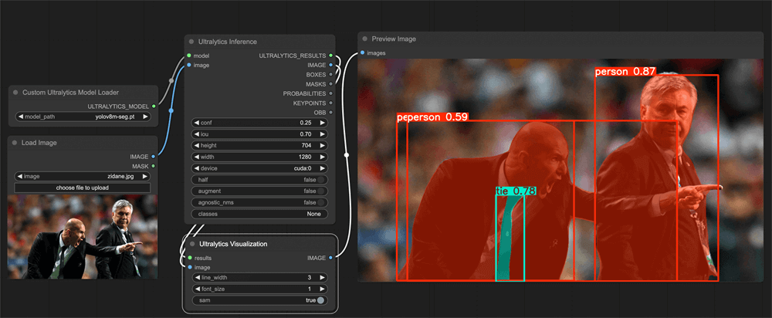
Task: Select the Preview Image node title
Action: click(394, 39)
